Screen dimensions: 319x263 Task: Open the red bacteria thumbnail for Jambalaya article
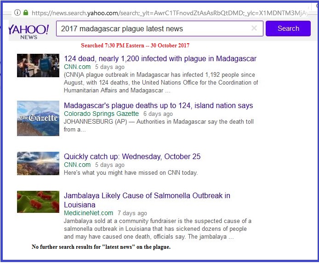pyautogui.click(x=38, y=202)
